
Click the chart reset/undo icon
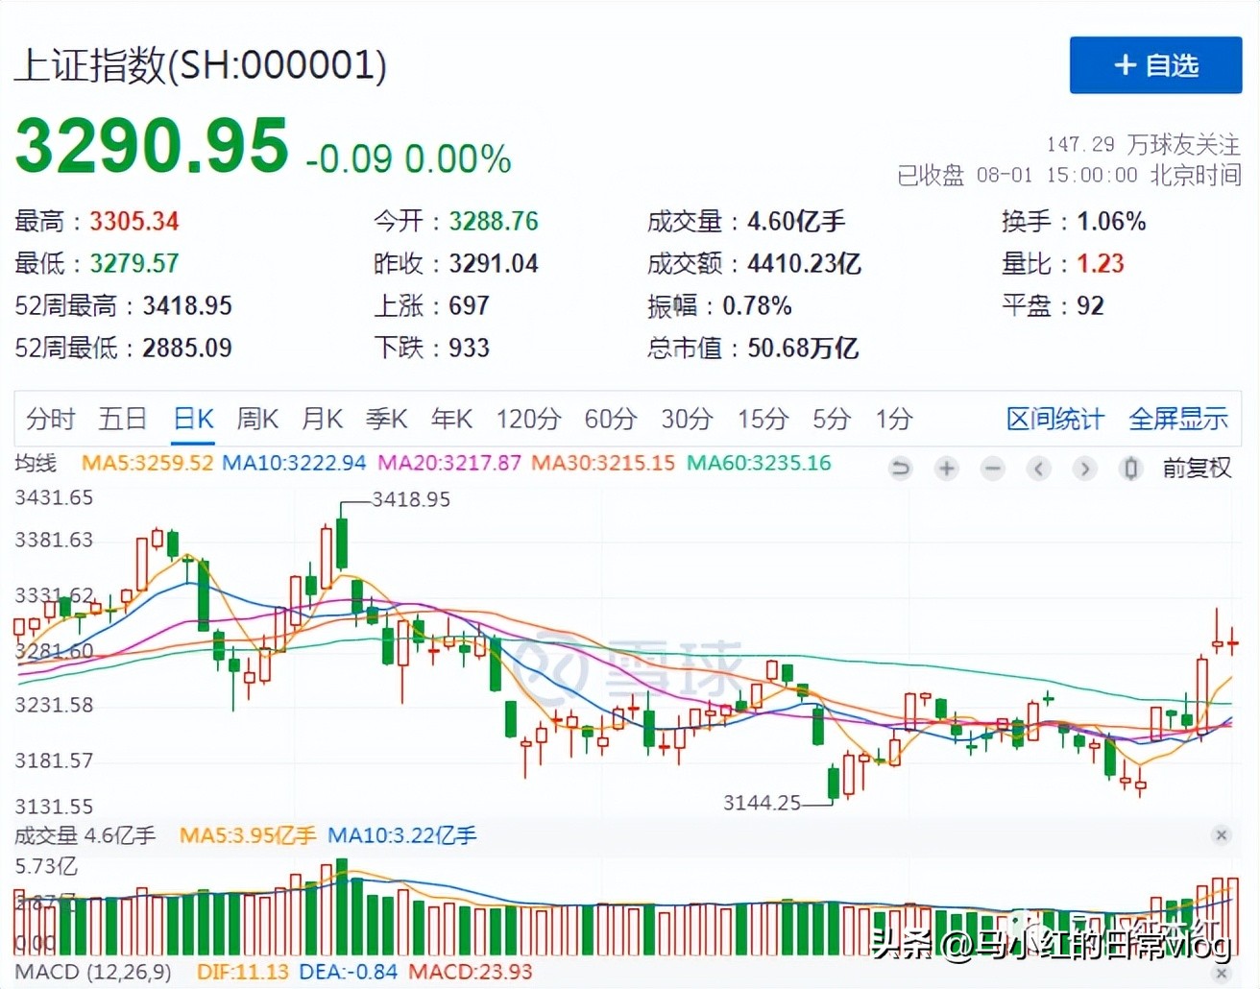coord(900,469)
